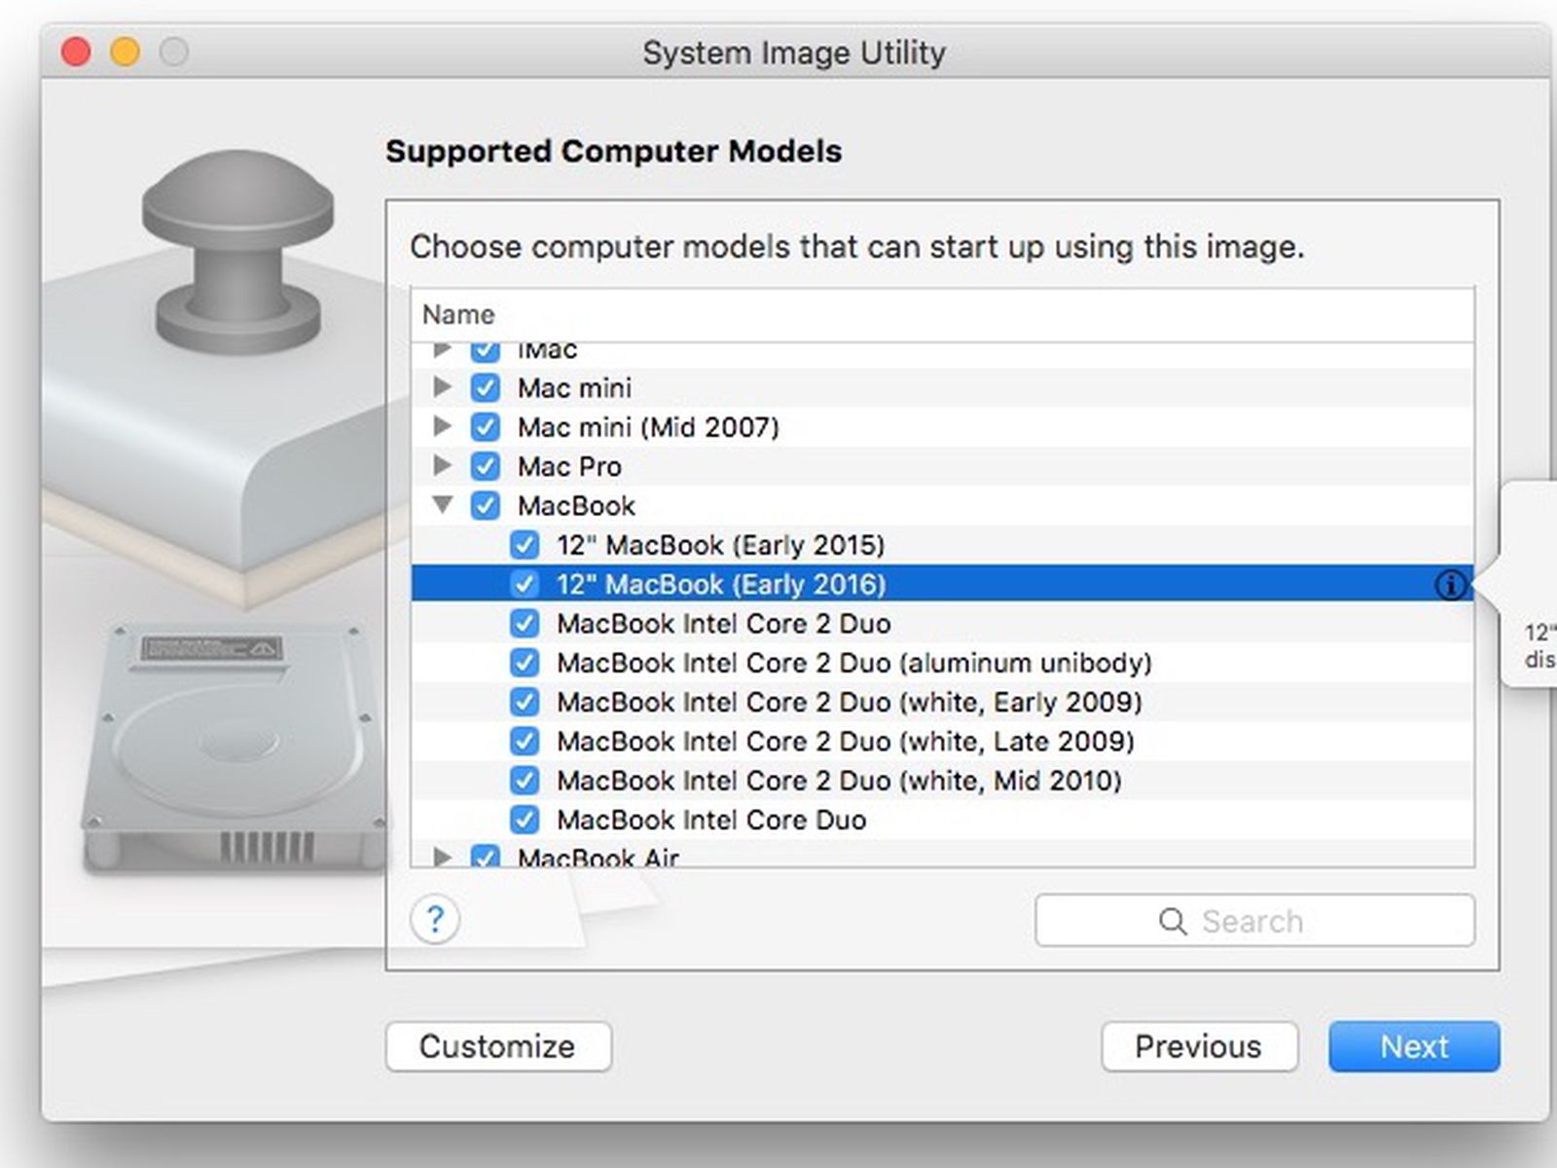Click the Customize button

coord(498,1046)
